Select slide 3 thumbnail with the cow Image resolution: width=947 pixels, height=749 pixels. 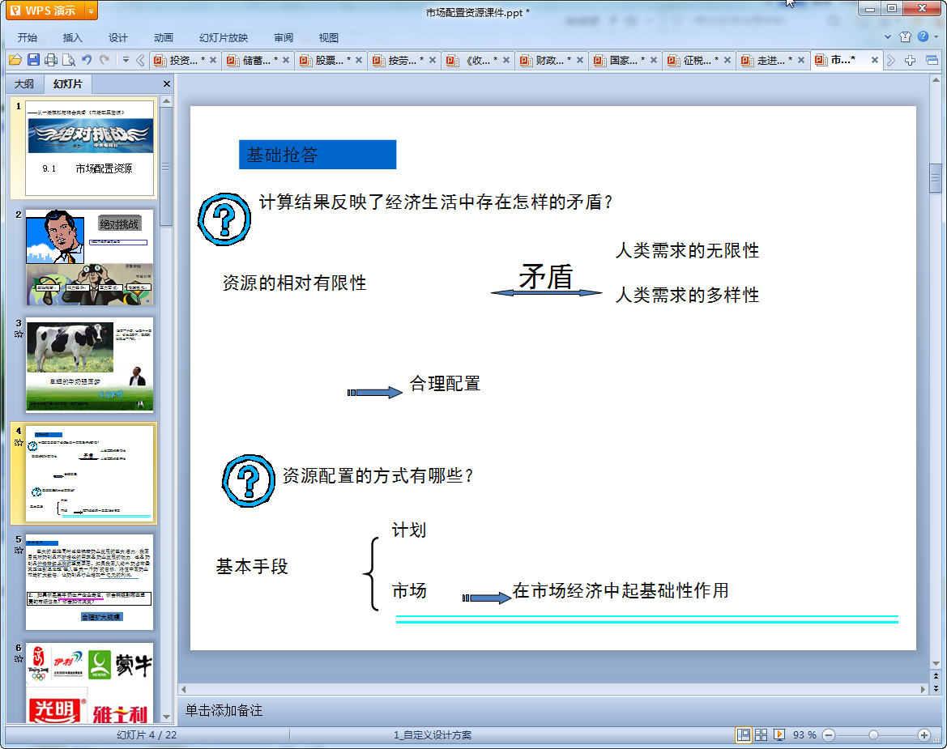(89, 365)
